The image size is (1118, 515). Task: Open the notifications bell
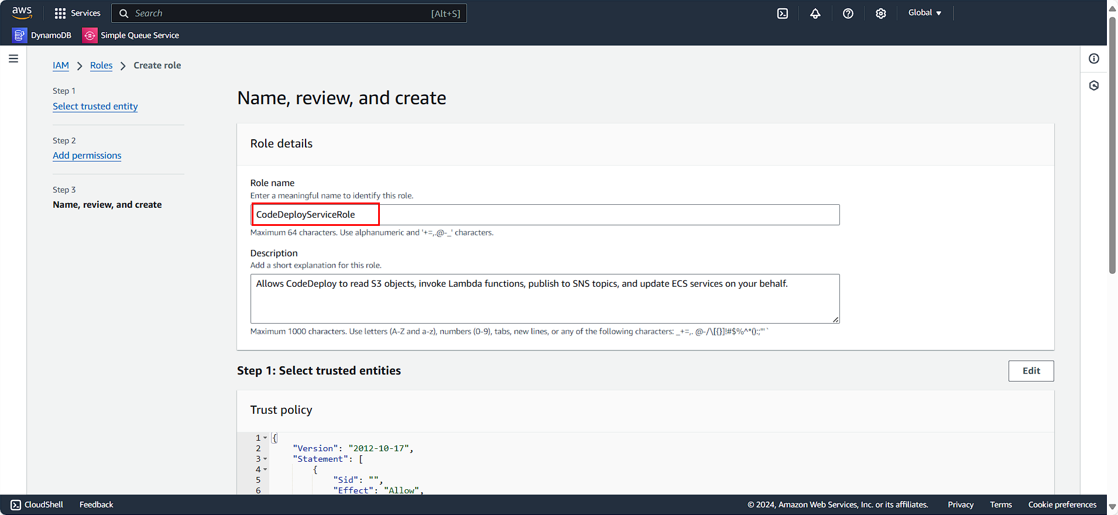click(815, 13)
